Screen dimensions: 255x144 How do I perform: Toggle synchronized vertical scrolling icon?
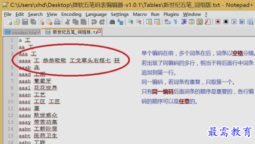pyautogui.click(x=149, y=22)
